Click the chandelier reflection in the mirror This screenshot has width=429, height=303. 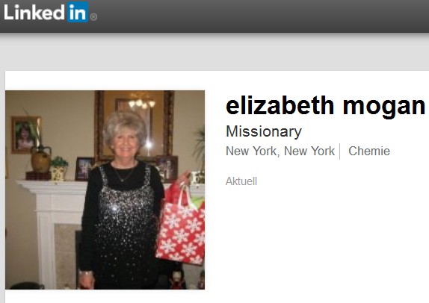[142, 103]
